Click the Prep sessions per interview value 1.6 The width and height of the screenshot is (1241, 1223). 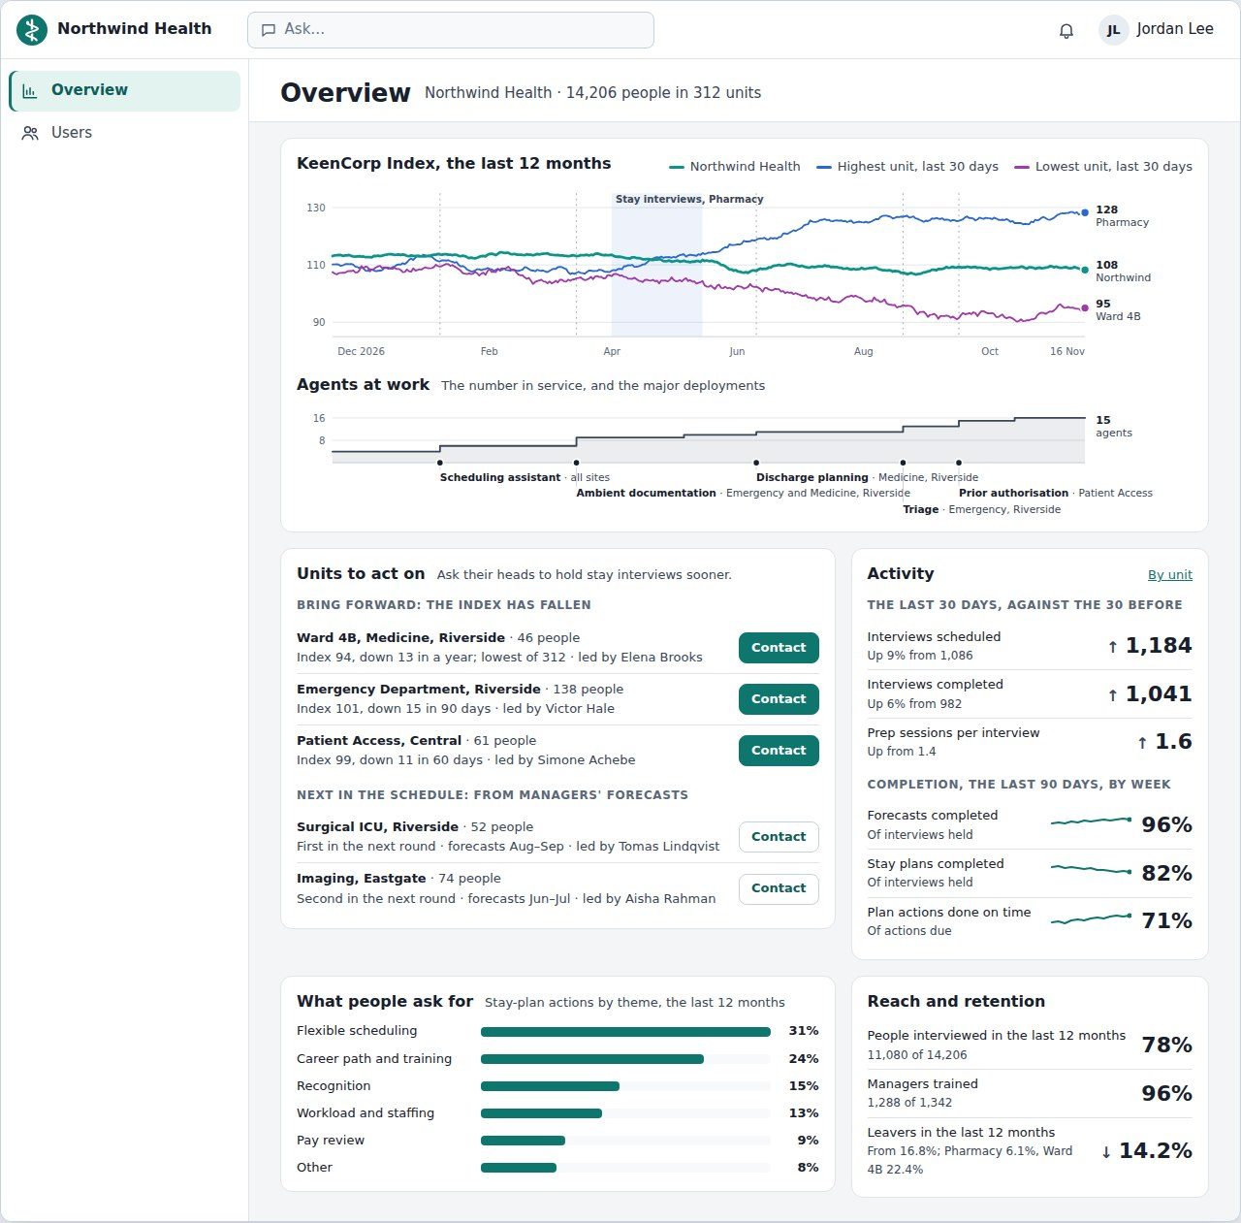coord(1173,742)
